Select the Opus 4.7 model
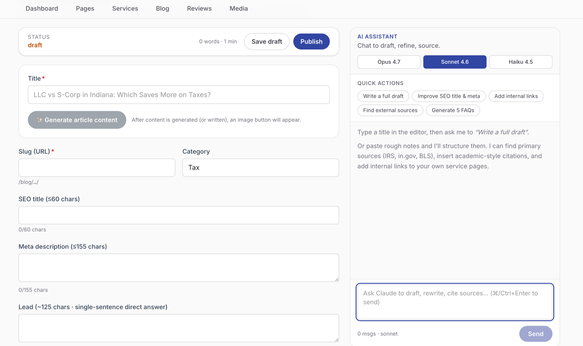 389,62
